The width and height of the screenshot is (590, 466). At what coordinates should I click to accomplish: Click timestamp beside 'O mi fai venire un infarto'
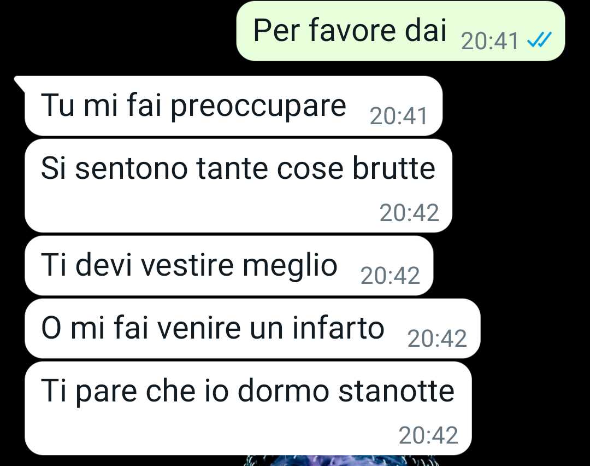pyautogui.click(x=437, y=339)
